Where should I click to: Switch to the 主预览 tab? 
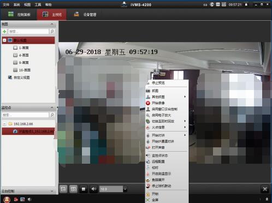coord(52,15)
